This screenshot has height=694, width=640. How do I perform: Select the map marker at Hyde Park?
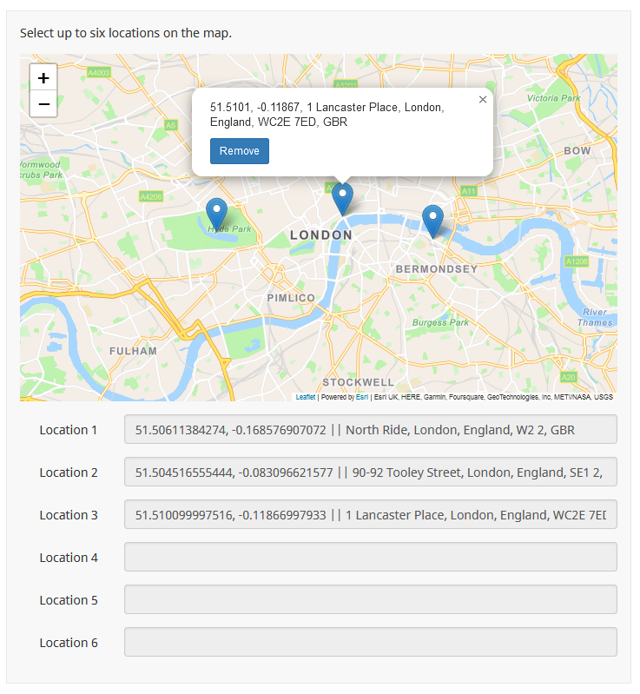tap(216, 214)
